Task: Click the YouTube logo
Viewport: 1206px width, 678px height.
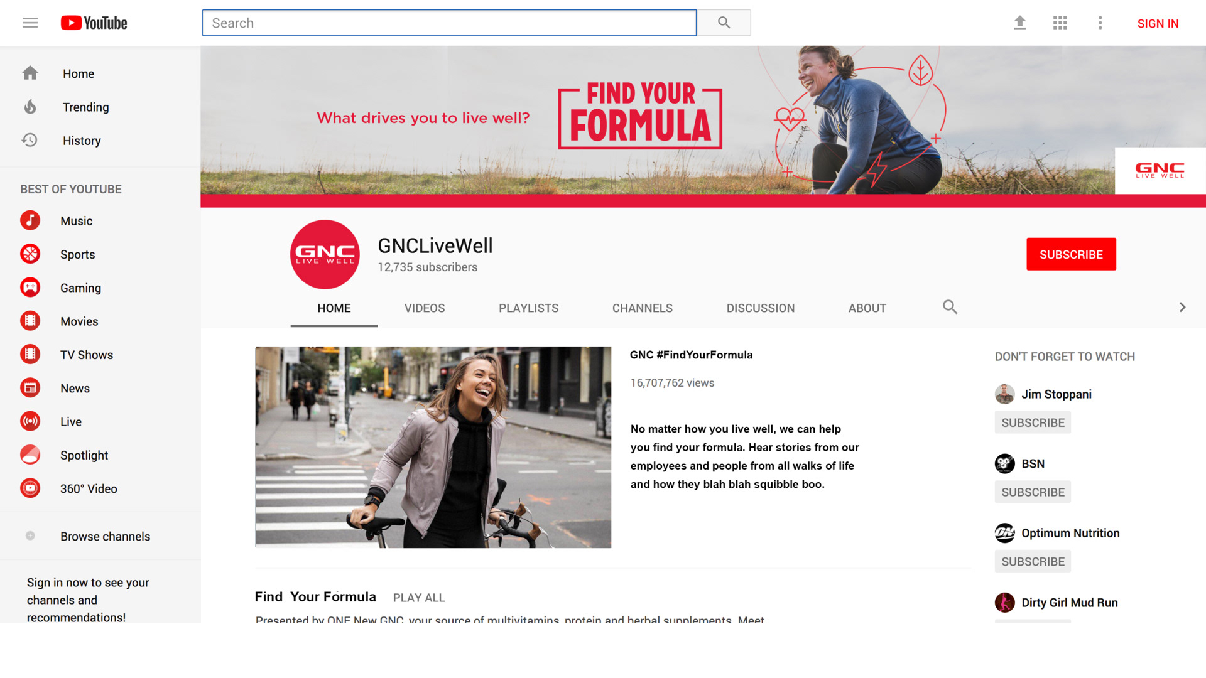Action: point(94,23)
